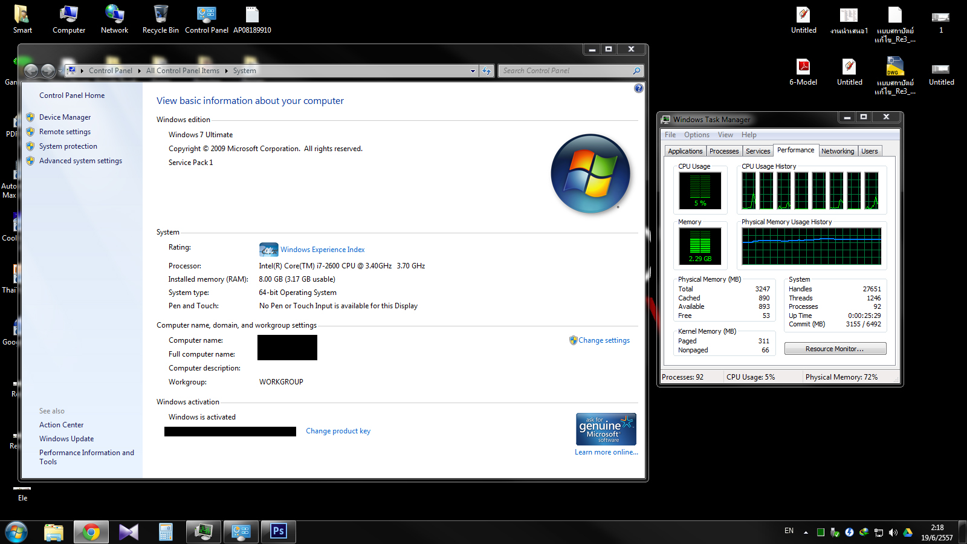Open the address bar history dropdown

coord(473,71)
